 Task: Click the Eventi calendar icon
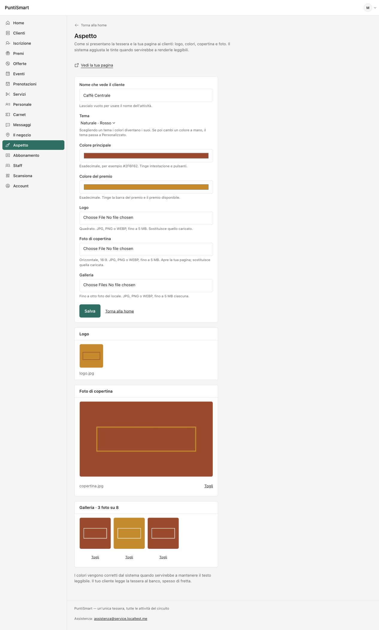[x=8, y=74]
